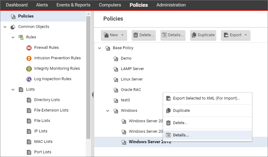
Task: Click the Firewall Rules icon in sidebar
Action: (x=29, y=48)
